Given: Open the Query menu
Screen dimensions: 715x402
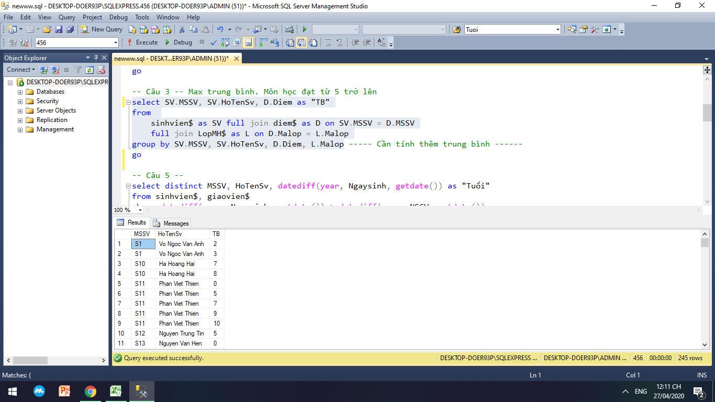Looking at the screenshot, I should point(66,17).
